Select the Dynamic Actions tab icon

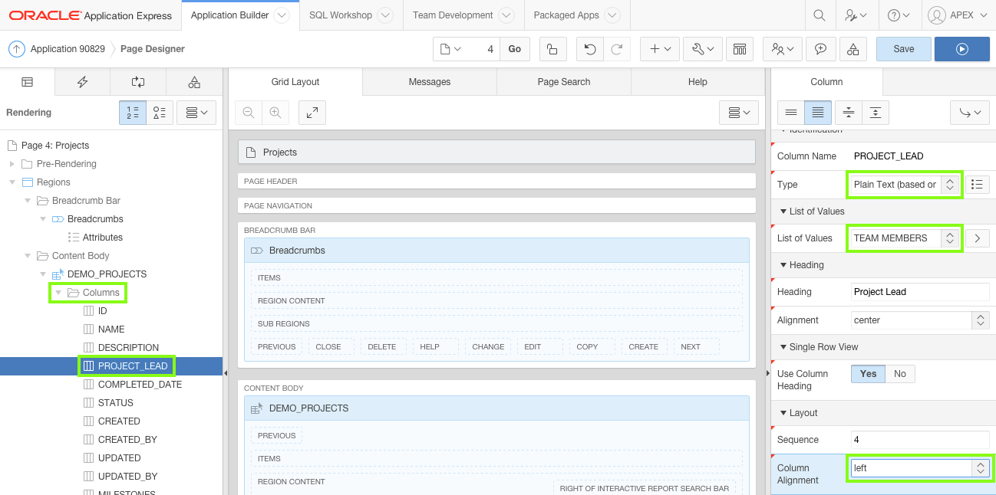pos(82,82)
